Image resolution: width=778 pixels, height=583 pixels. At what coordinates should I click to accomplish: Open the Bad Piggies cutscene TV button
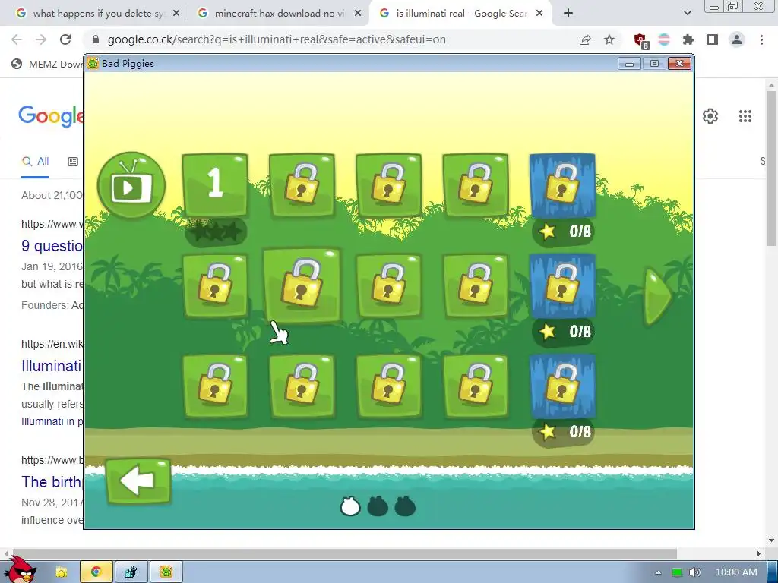[x=131, y=185]
